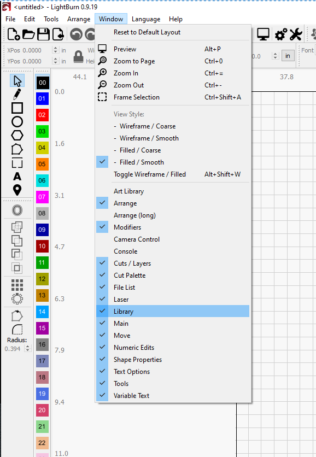The height and width of the screenshot is (457, 316).
Task: Click the Radius Corners tool above Radius
Action: tap(17, 330)
